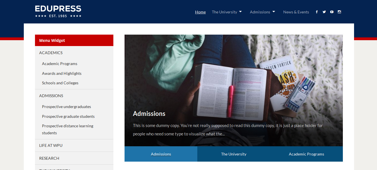Go to the Home menu item
The width and height of the screenshot is (377, 170).
pyautogui.click(x=200, y=12)
